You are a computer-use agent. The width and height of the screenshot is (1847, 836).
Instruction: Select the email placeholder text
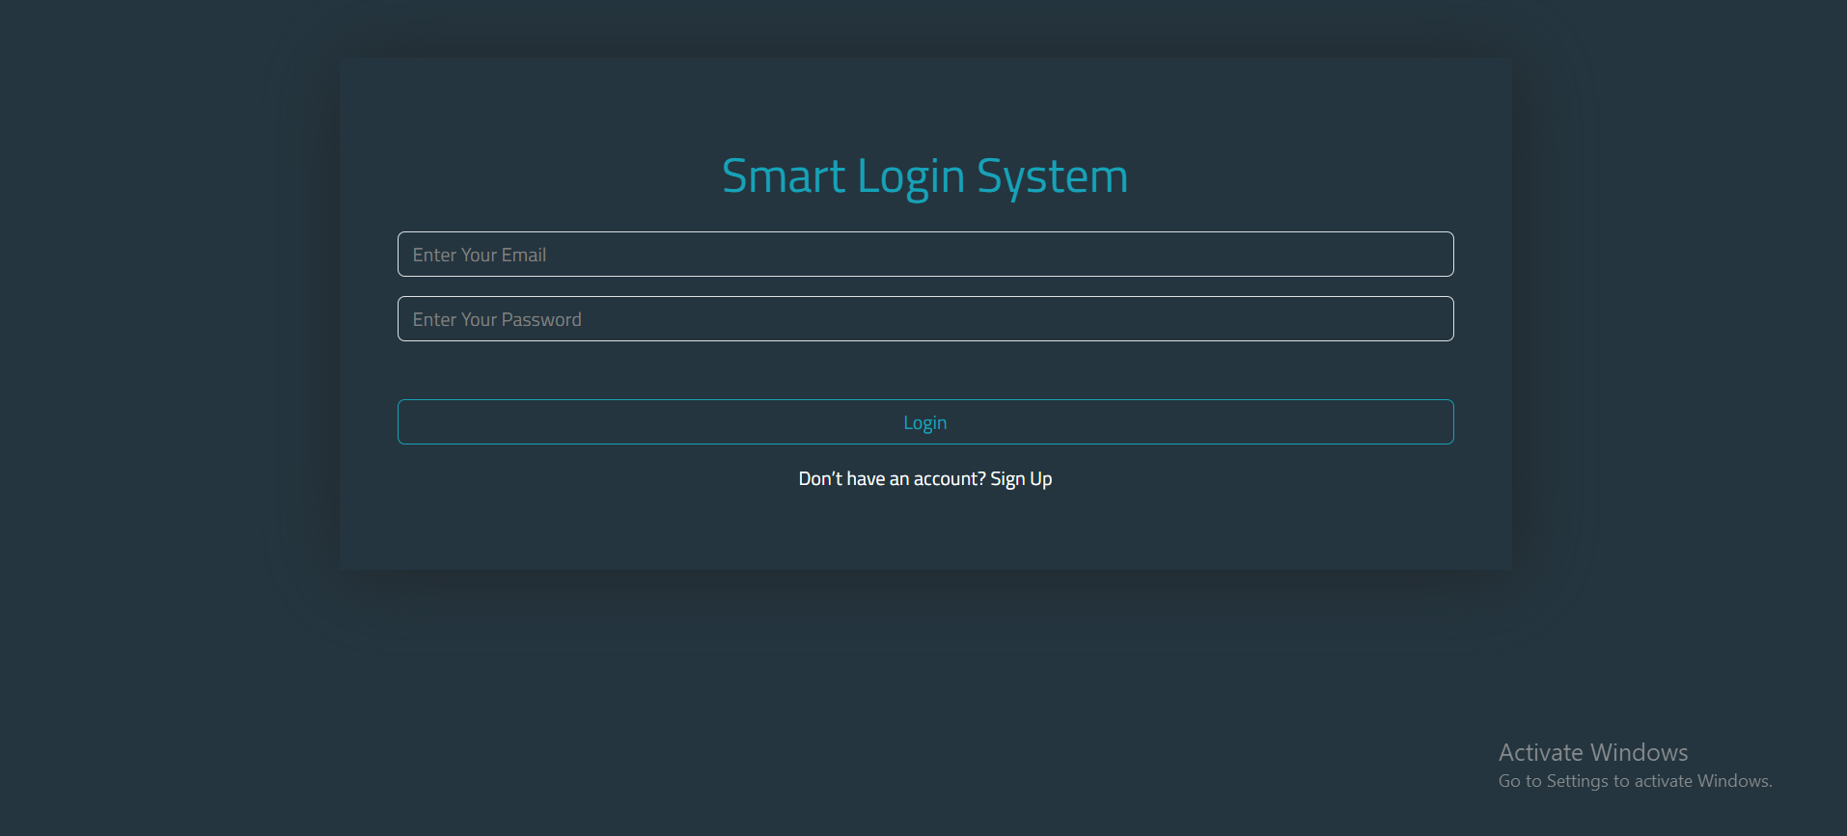point(480,256)
